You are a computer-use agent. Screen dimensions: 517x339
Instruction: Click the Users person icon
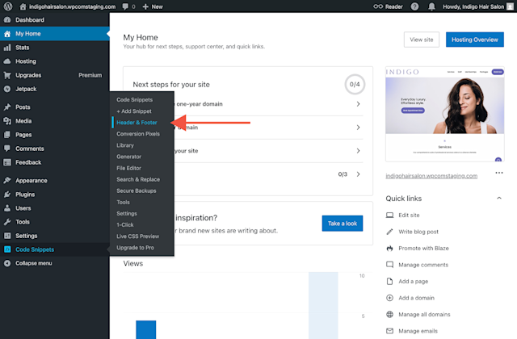(7, 208)
